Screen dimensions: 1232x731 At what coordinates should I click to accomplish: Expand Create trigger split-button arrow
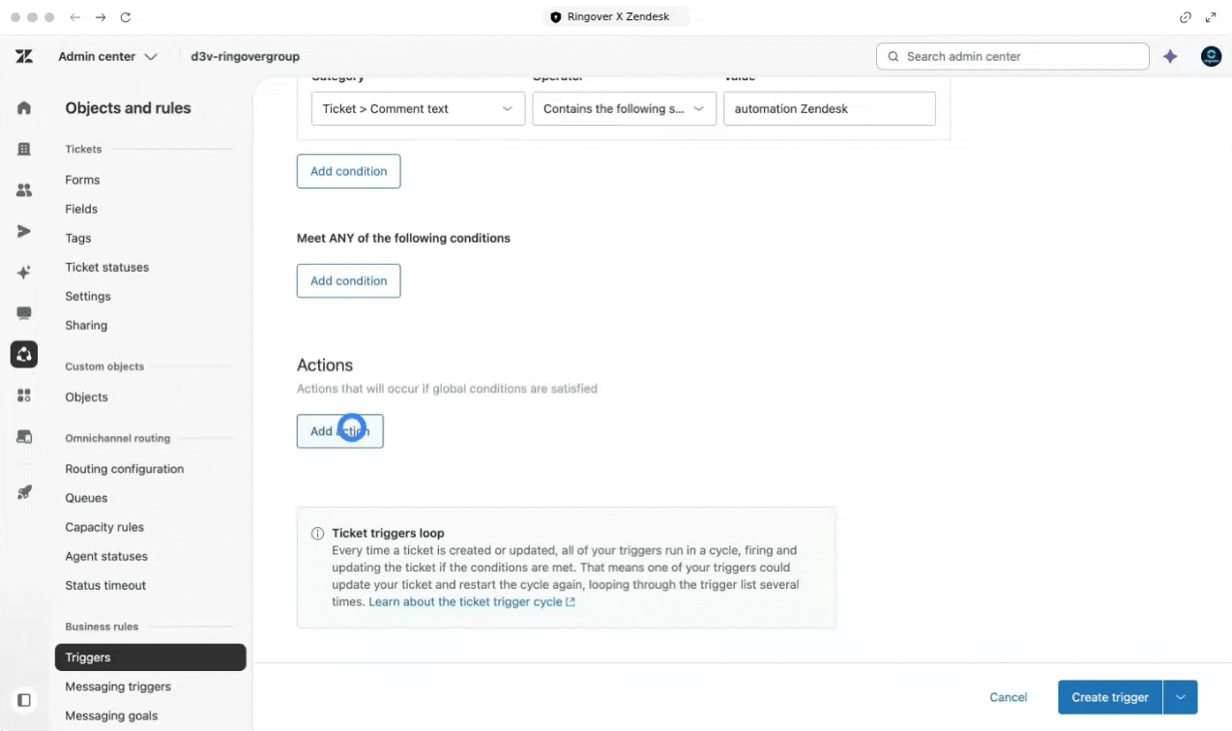coord(1181,697)
